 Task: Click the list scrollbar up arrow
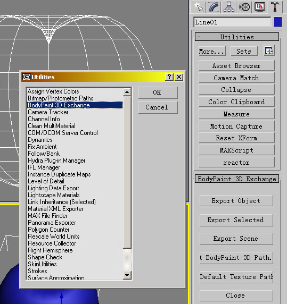point(127,92)
